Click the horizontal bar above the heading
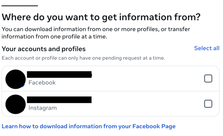Image resolution: width=223 pixels, height=136 pixels. tap(20, 6)
